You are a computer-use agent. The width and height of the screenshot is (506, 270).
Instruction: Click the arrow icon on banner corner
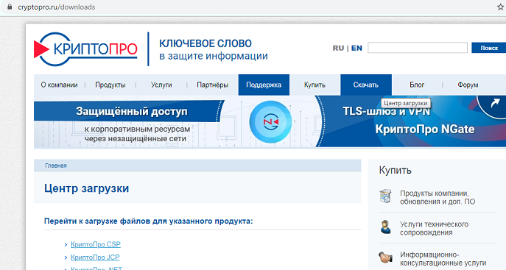tap(495, 104)
